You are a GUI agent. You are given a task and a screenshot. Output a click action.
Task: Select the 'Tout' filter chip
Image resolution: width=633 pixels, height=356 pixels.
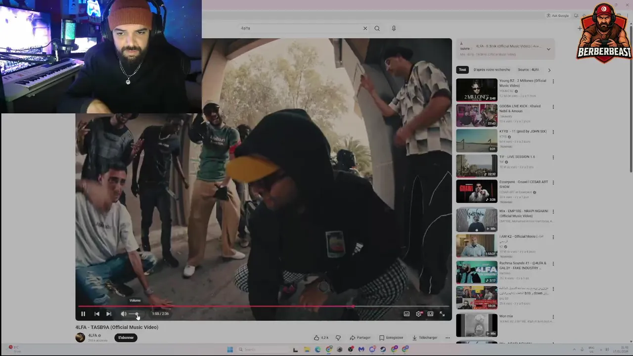pyautogui.click(x=462, y=70)
